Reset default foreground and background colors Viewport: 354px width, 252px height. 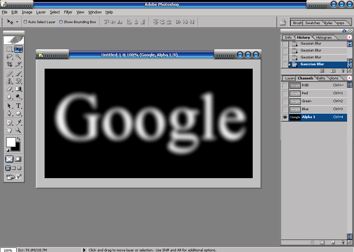[x=8, y=150]
